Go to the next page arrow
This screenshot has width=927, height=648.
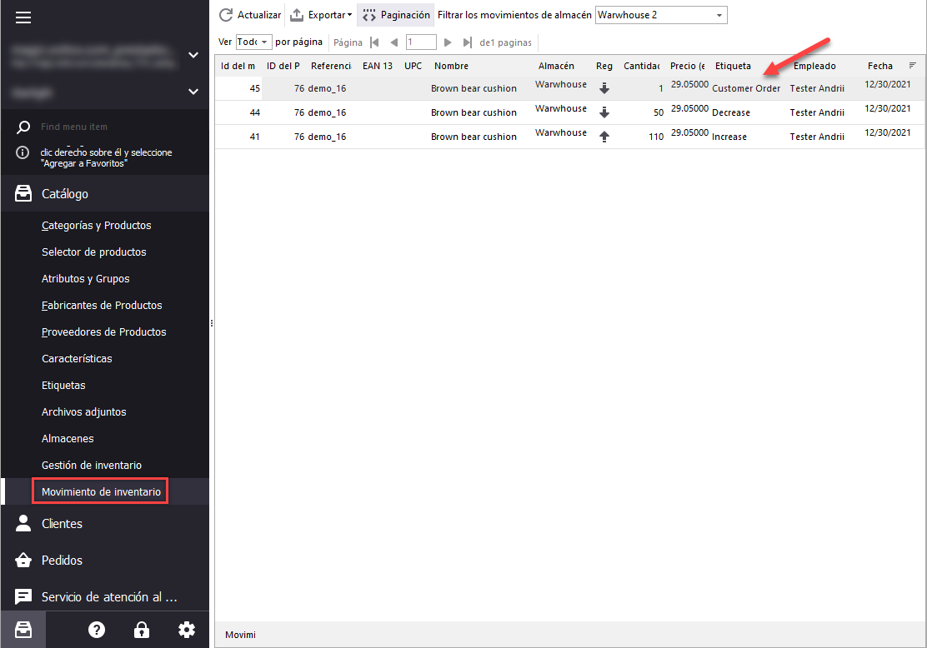coord(448,42)
